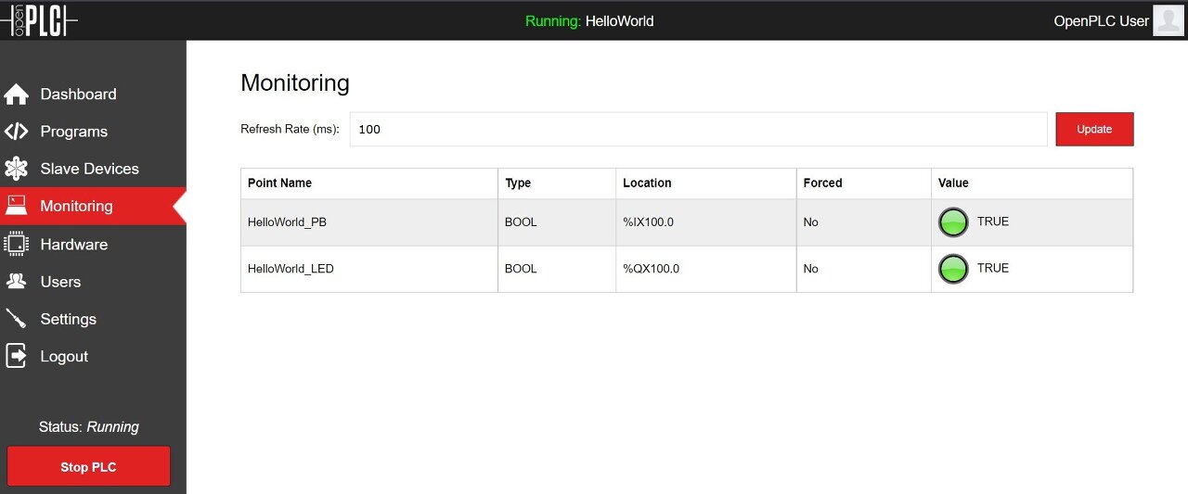Click the Users people icon
Viewport: 1188px width, 494px height.
(16, 281)
